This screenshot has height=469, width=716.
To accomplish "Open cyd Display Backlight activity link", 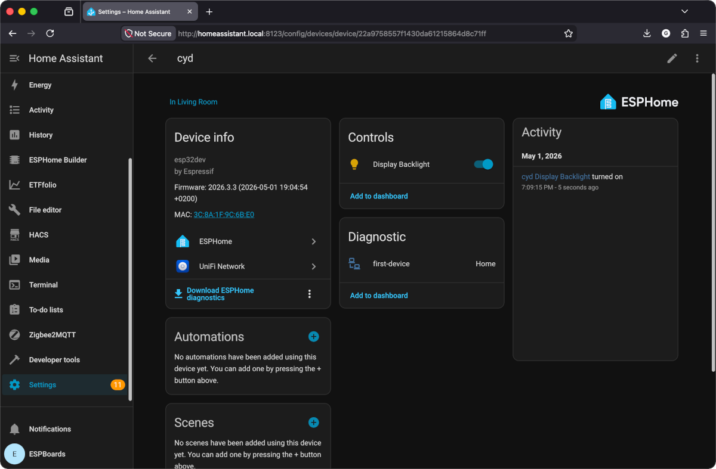I will 555,177.
